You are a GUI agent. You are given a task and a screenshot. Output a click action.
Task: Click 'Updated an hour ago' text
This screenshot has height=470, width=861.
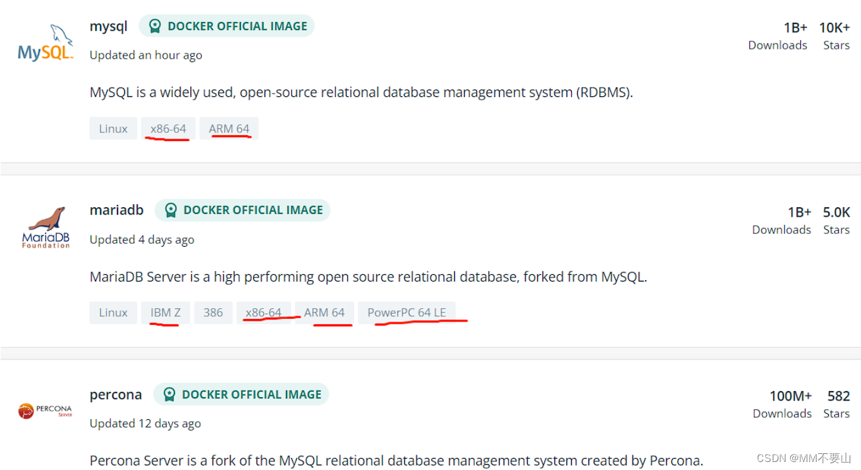point(146,55)
